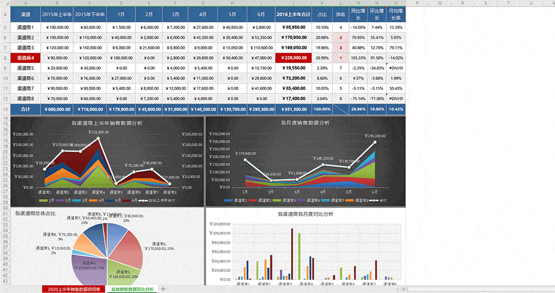The image size is (555, 293).
Task: Select row 13 header number
Action: [x=5, y=109]
